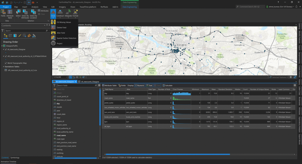Open the Geoprocessing side pane tab
This screenshot has height=164, width=302.
(299, 58)
